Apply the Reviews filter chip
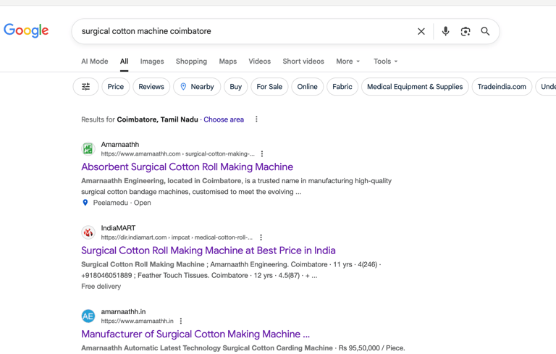 click(x=151, y=87)
